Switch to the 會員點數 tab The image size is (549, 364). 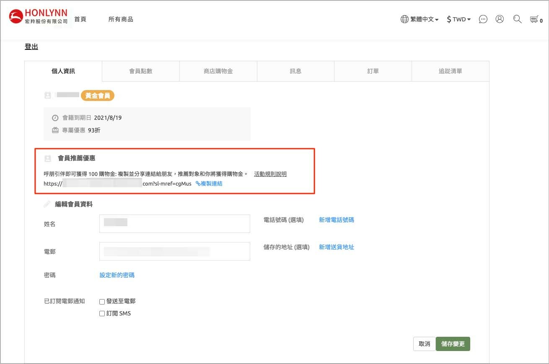click(x=141, y=71)
